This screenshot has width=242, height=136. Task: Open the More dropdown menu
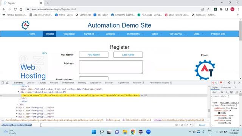point(199,34)
